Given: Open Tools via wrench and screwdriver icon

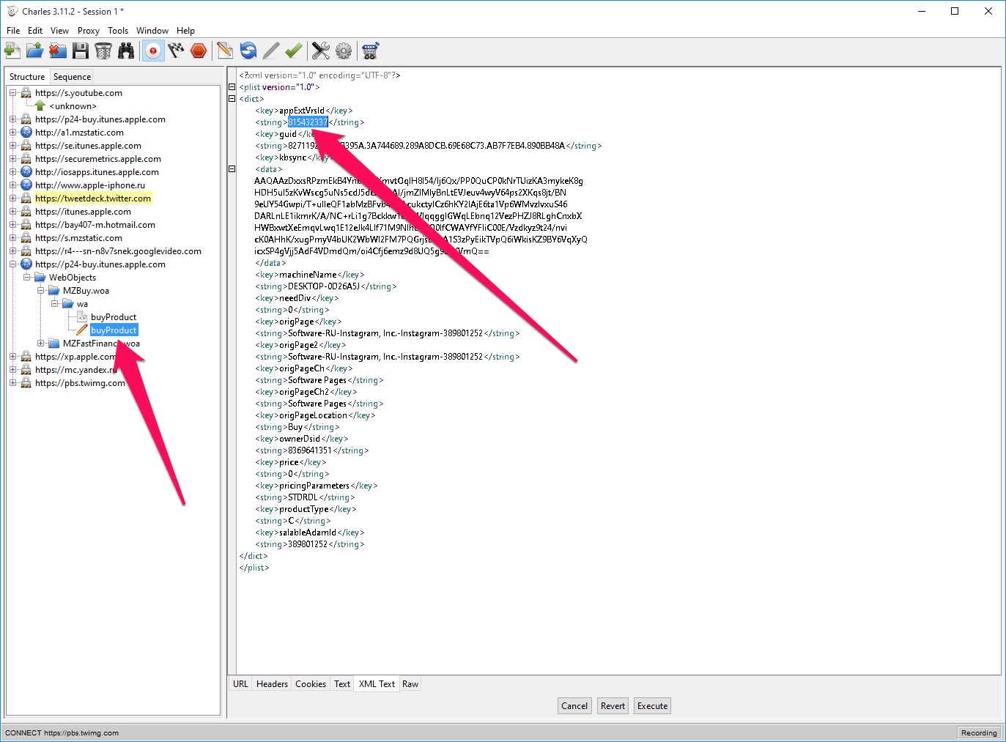Looking at the screenshot, I should tap(321, 51).
